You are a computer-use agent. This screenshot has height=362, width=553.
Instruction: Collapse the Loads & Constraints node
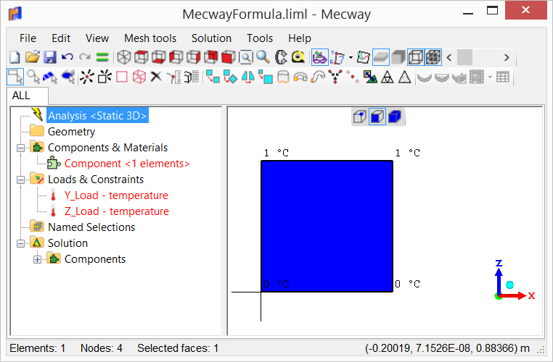point(20,180)
